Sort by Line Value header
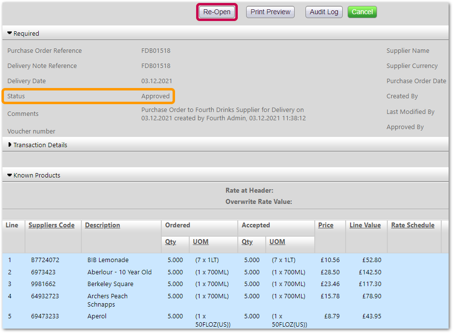 365,225
